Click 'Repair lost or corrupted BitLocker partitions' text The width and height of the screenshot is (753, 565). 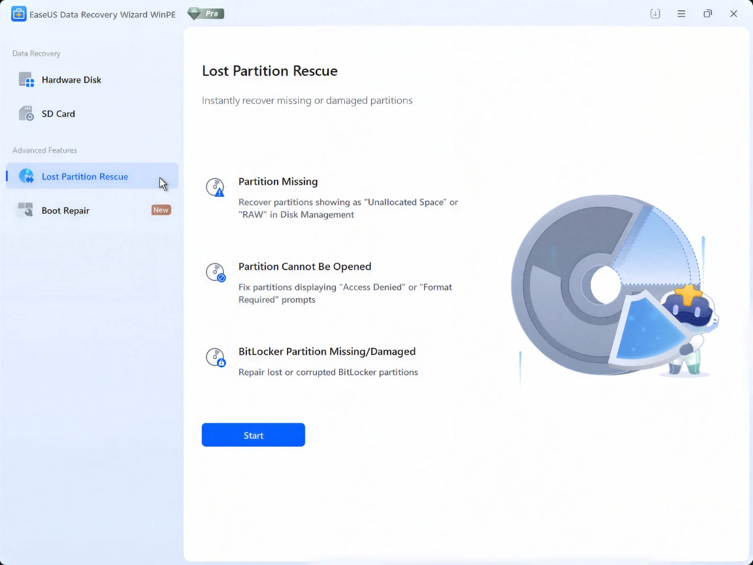[328, 372]
